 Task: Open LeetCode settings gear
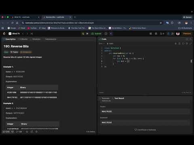pos(156,34)
